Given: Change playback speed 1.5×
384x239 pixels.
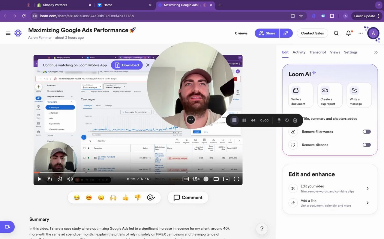Looking at the screenshot, I should 196,179.
